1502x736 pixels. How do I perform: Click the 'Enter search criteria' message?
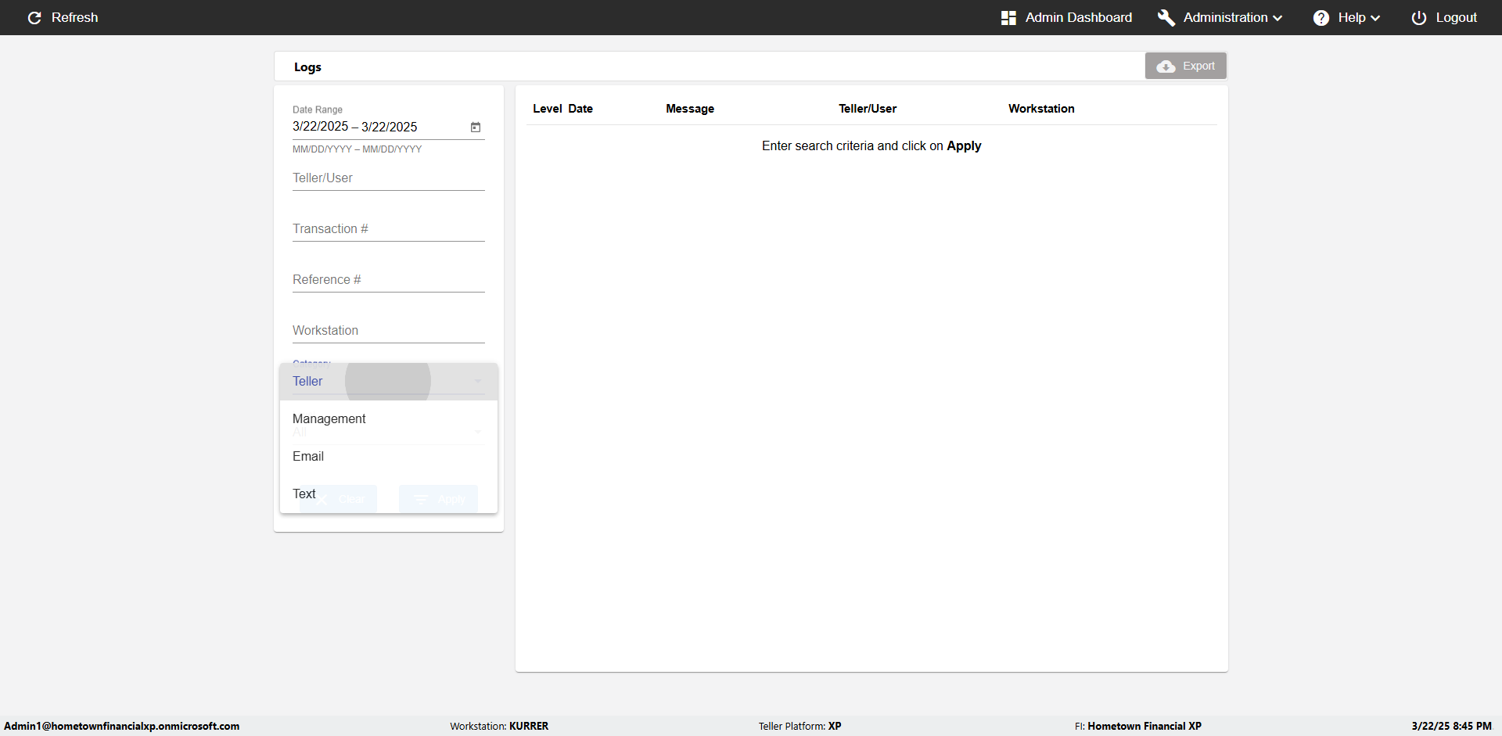point(871,146)
